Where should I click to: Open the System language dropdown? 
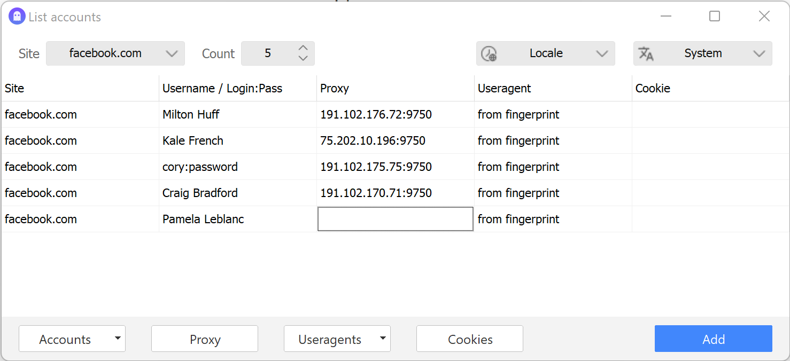coord(759,53)
